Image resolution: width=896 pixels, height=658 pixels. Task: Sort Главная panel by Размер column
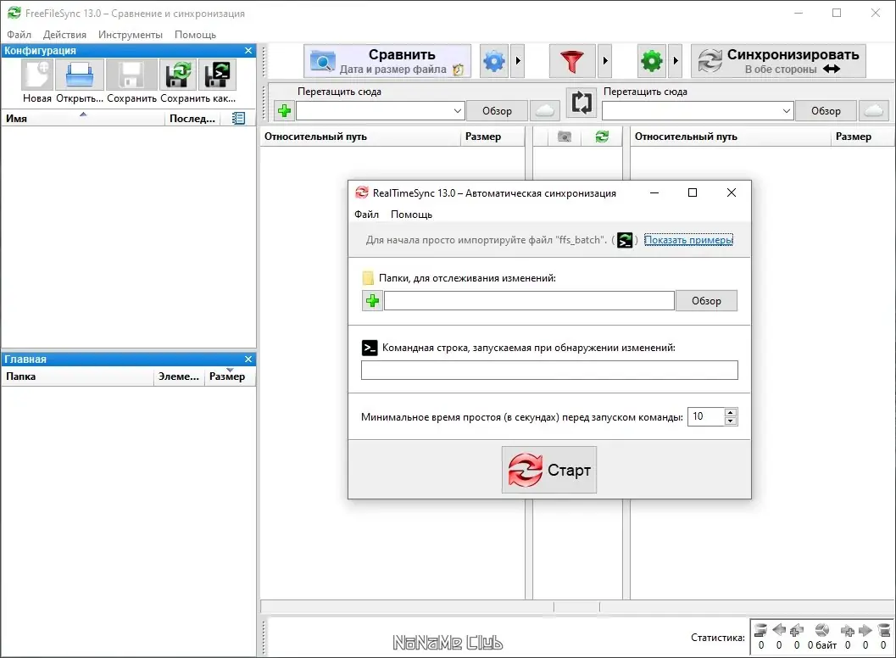(x=230, y=376)
